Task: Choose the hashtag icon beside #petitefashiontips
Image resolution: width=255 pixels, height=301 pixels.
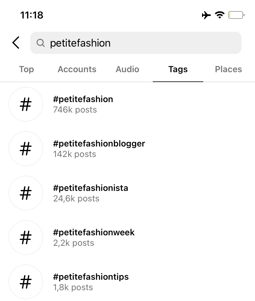Action: (26, 282)
